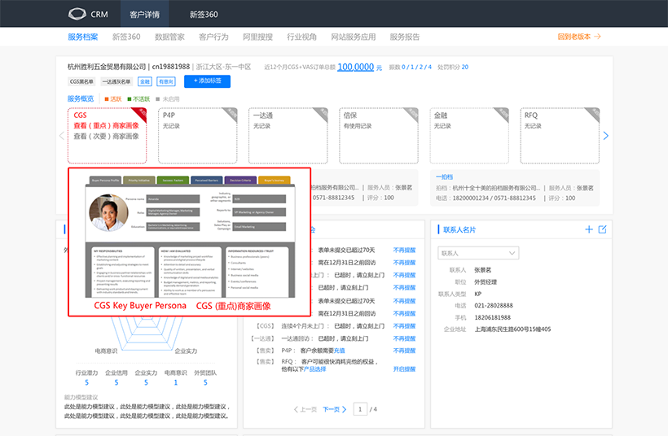Click the 行业潜力 score 5
The width and height of the screenshot is (668, 436).
(x=86, y=382)
